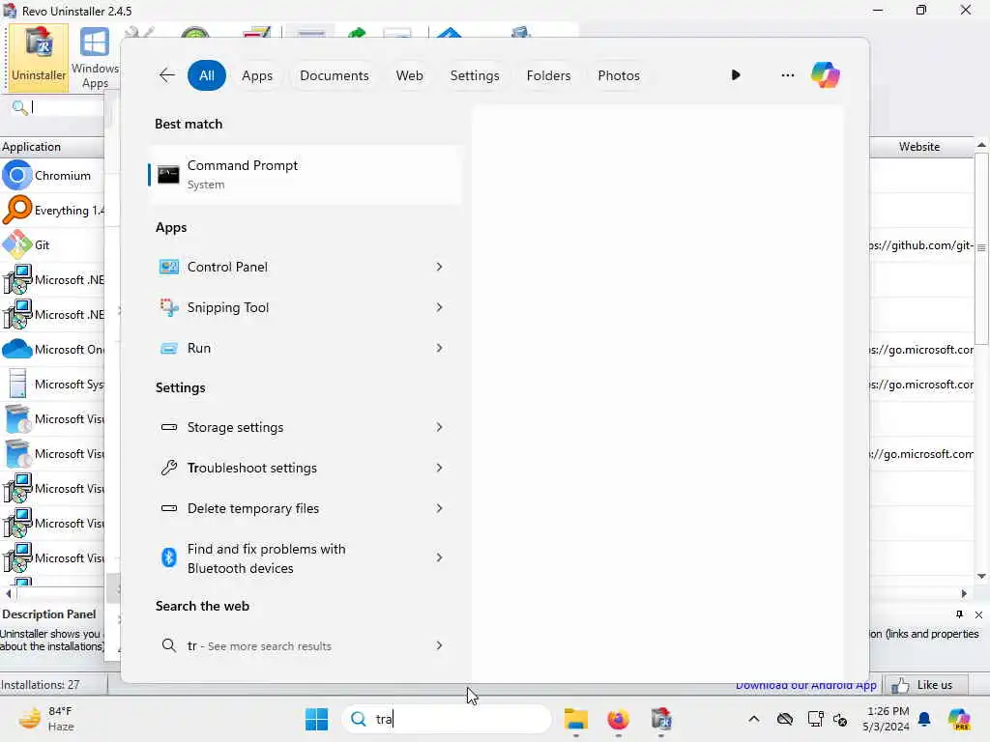Image resolution: width=990 pixels, height=742 pixels.
Task: Select Git in Revo application list
Action: click(52, 244)
